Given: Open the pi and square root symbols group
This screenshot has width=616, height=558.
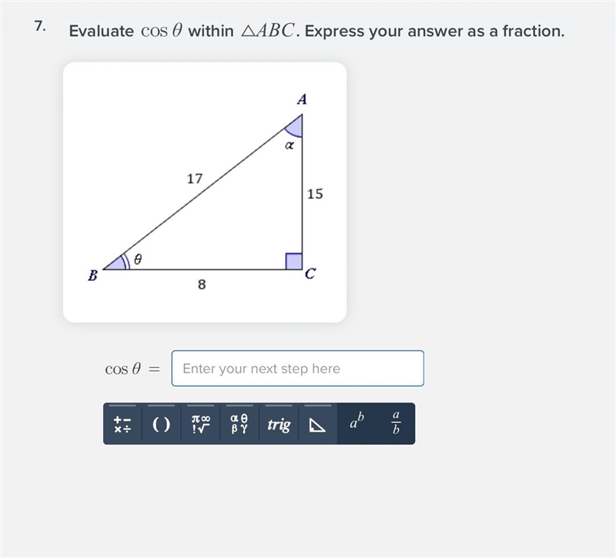Looking at the screenshot, I should tap(200, 424).
